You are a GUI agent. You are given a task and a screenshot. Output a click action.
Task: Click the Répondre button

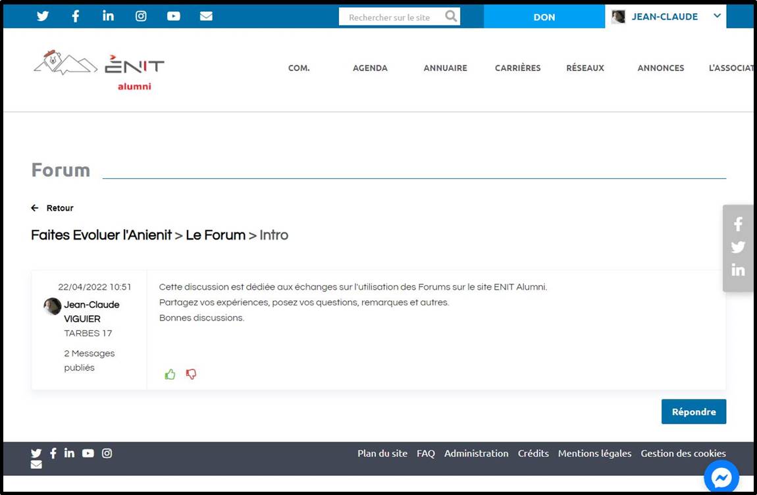click(x=693, y=412)
